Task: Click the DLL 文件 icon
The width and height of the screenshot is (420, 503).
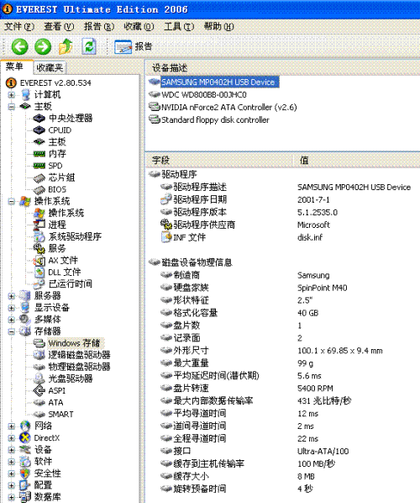Action: point(39,273)
